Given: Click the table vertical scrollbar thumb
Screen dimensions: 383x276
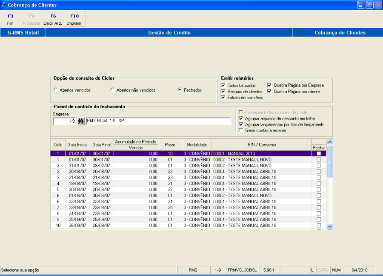Looking at the screenshot, I should (329, 161).
